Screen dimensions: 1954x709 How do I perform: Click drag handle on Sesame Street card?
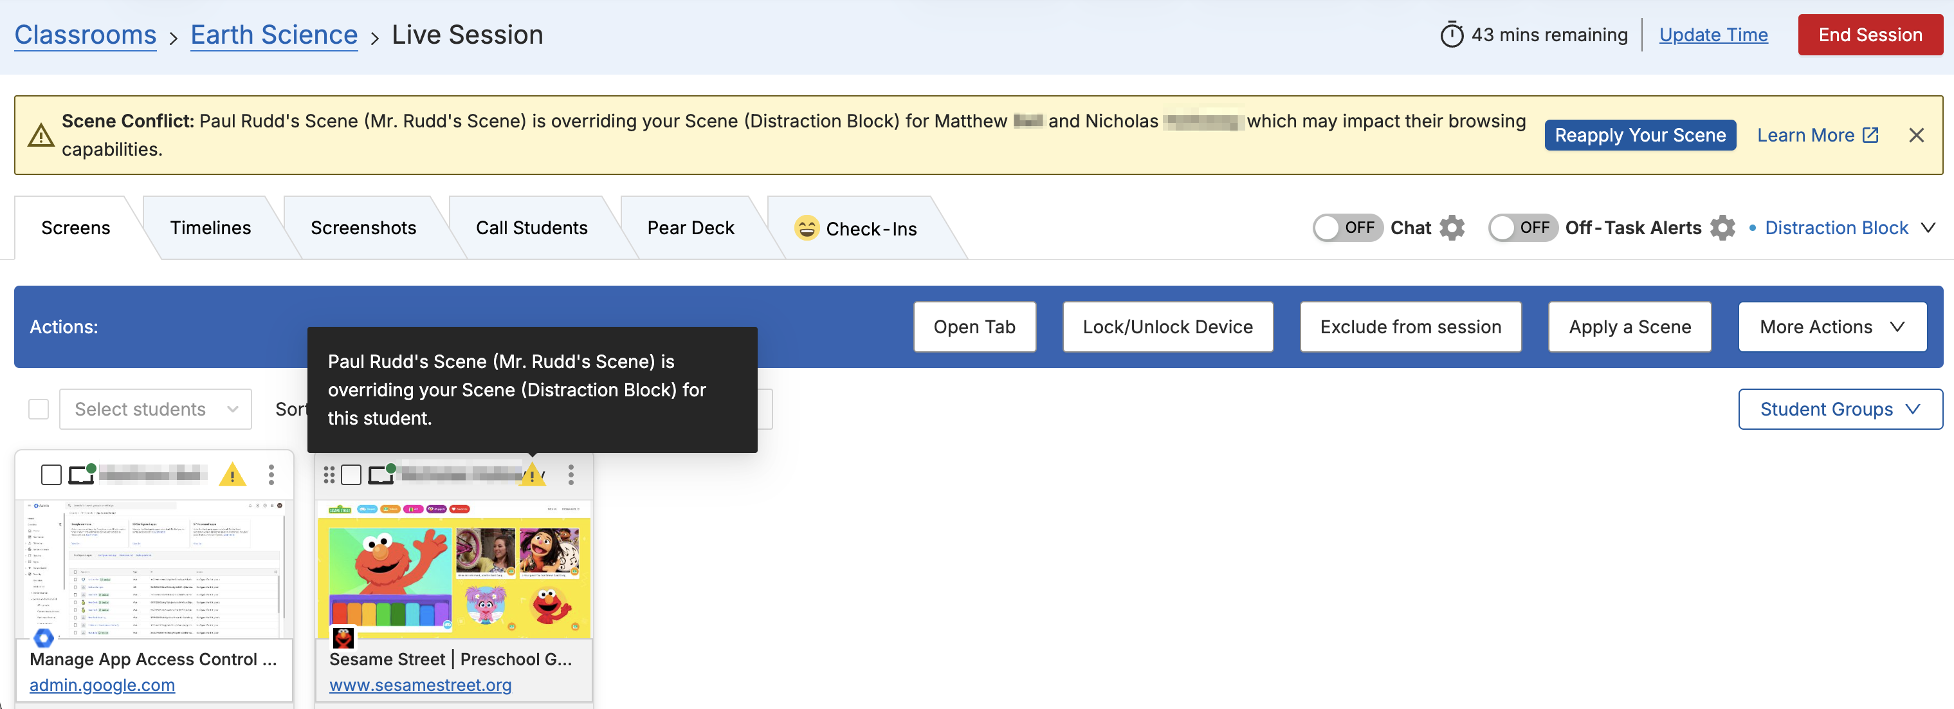tap(329, 475)
